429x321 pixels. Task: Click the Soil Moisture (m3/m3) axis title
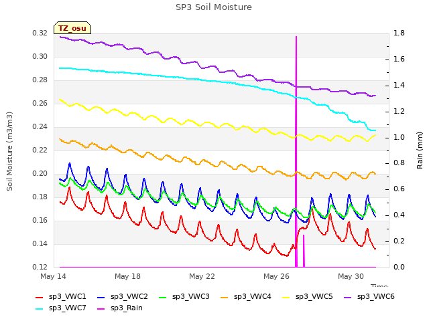tap(9, 151)
